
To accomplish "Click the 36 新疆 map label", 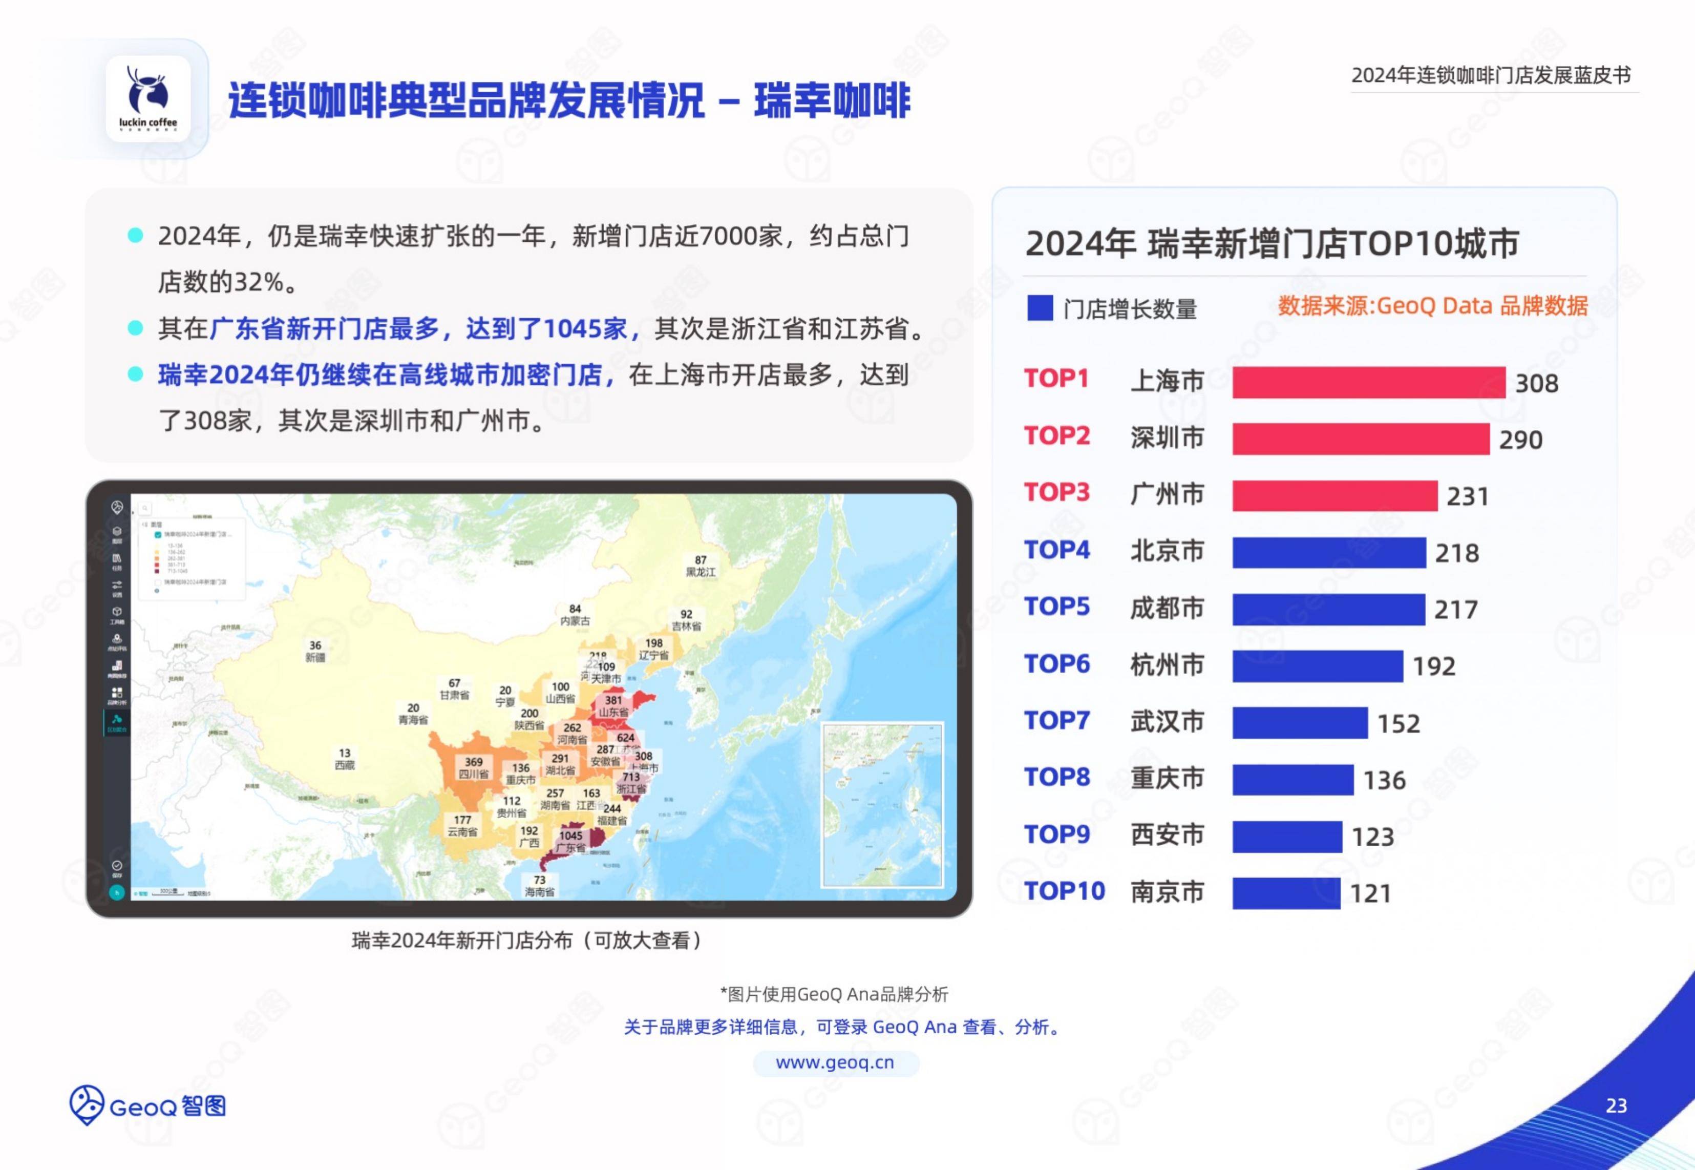I will 315,651.
